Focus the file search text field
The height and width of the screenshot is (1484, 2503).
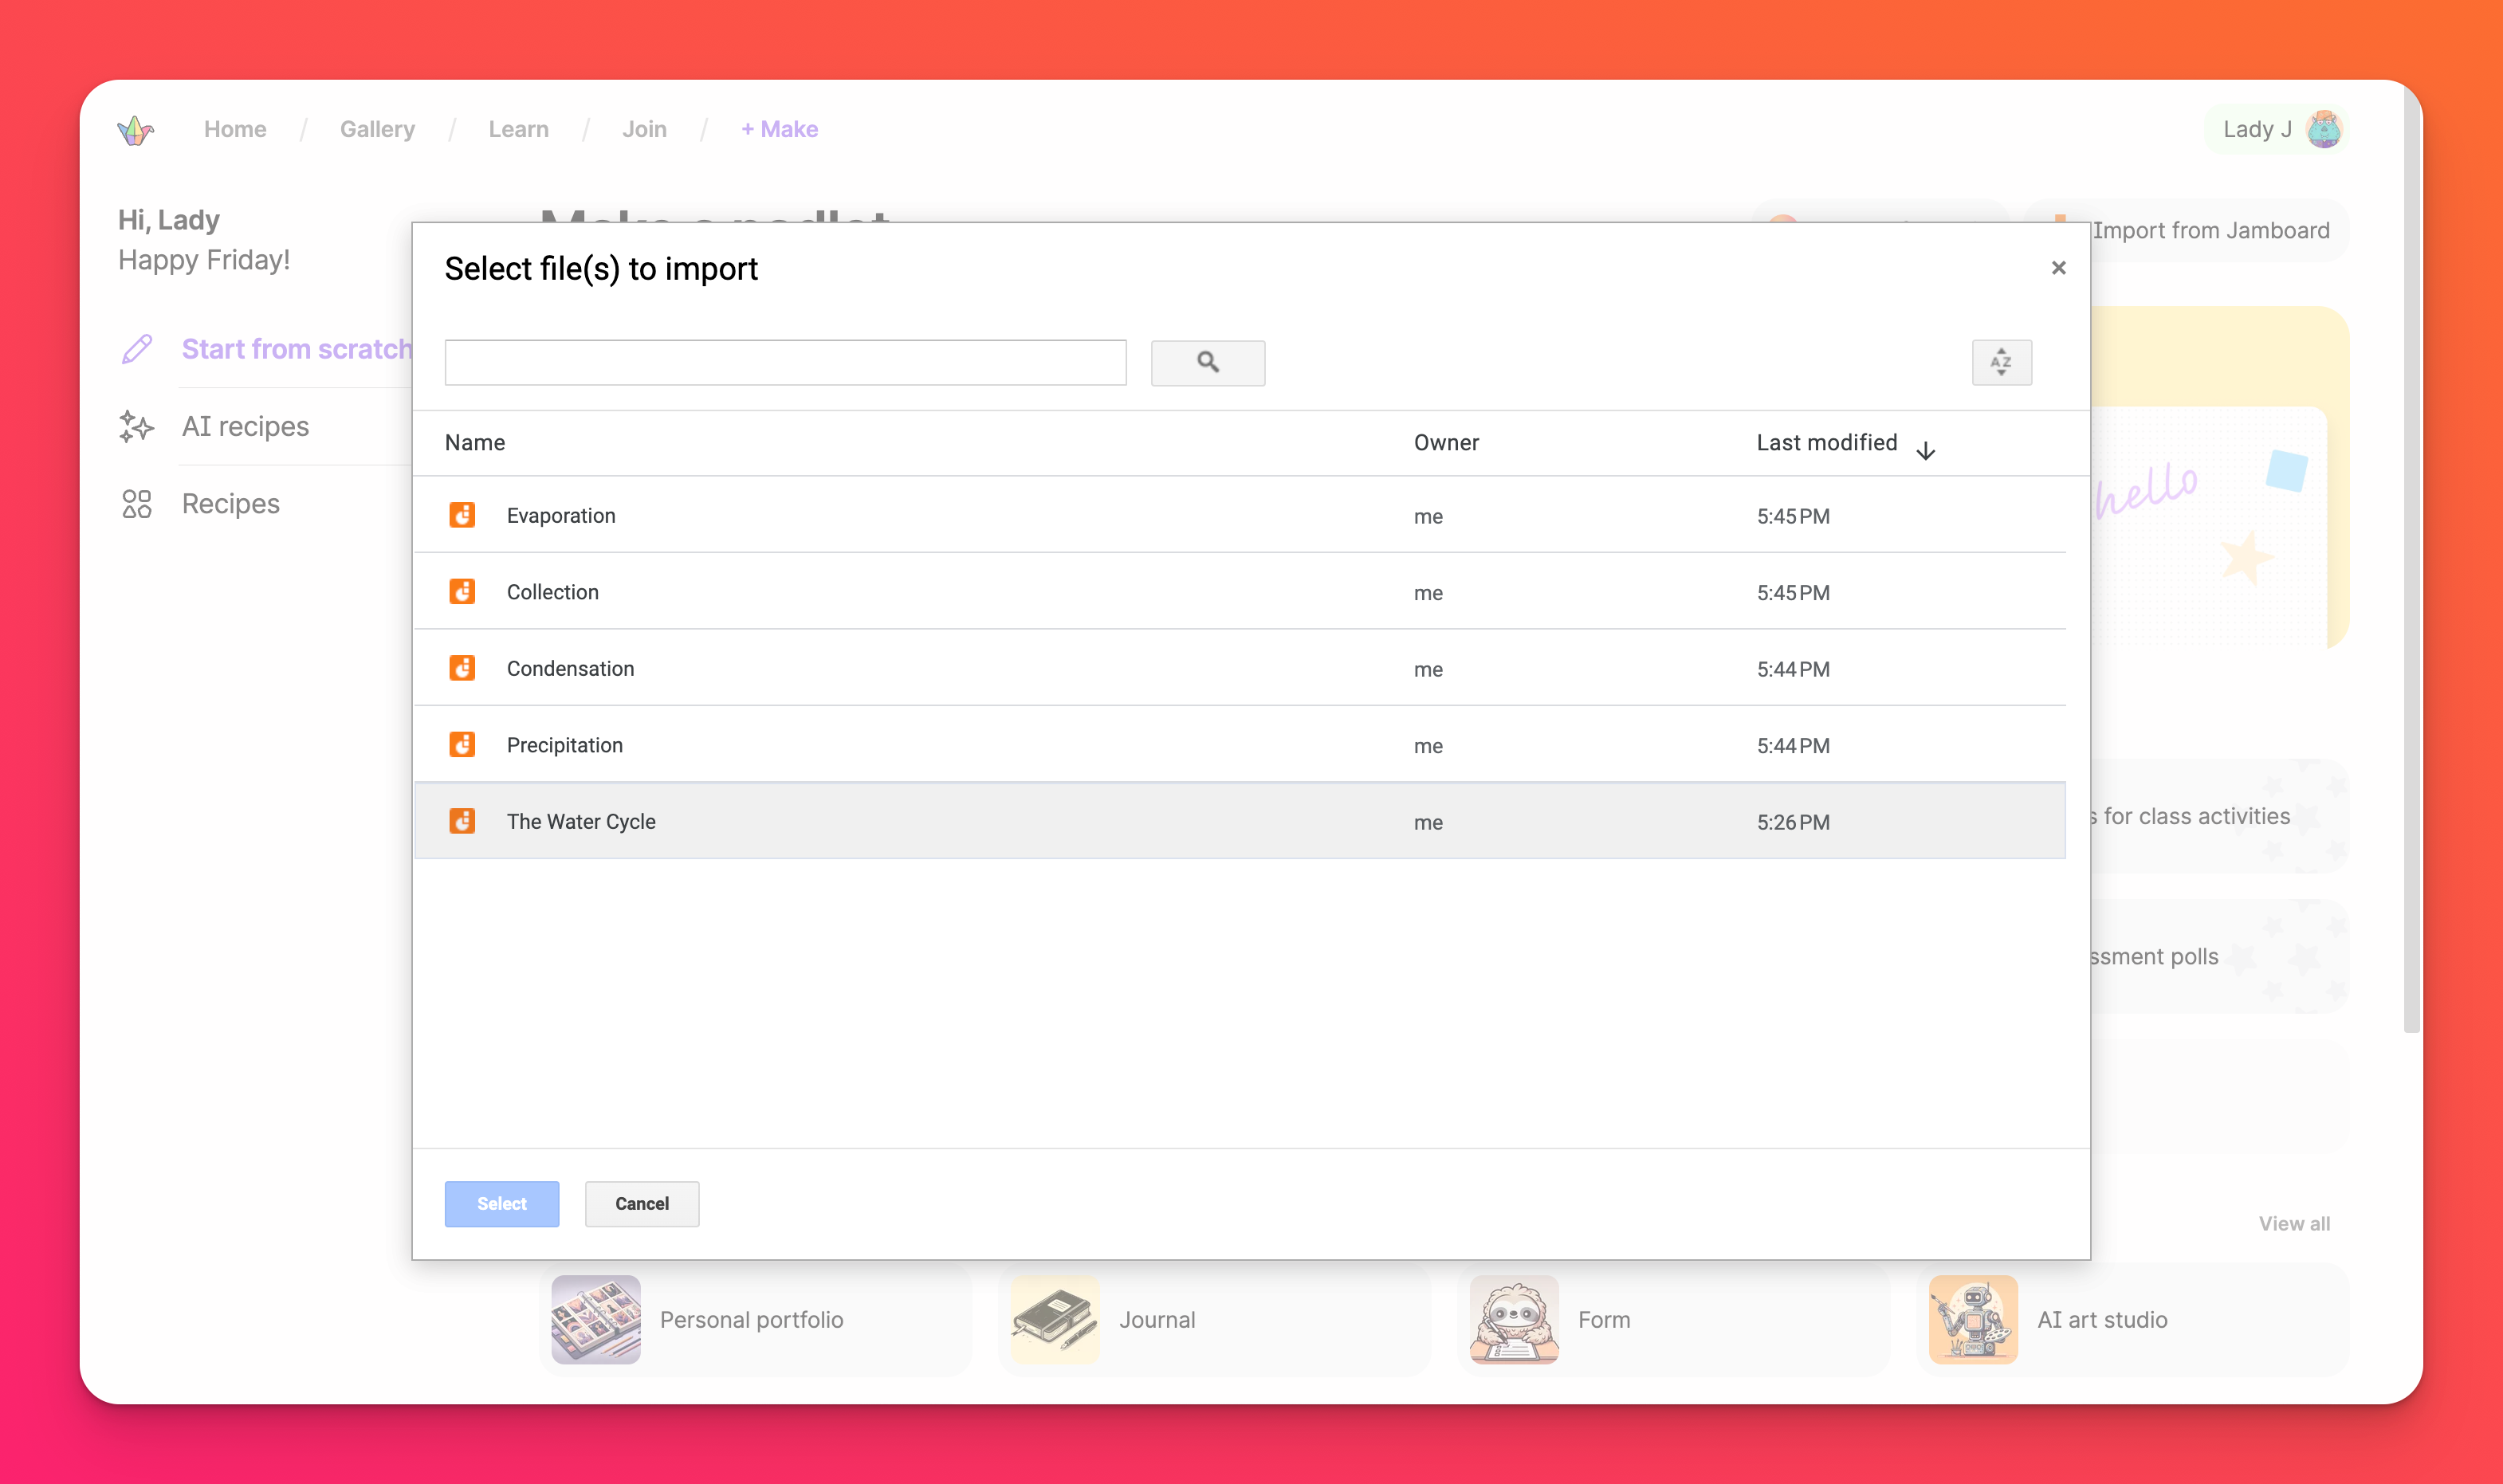[x=785, y=362]
